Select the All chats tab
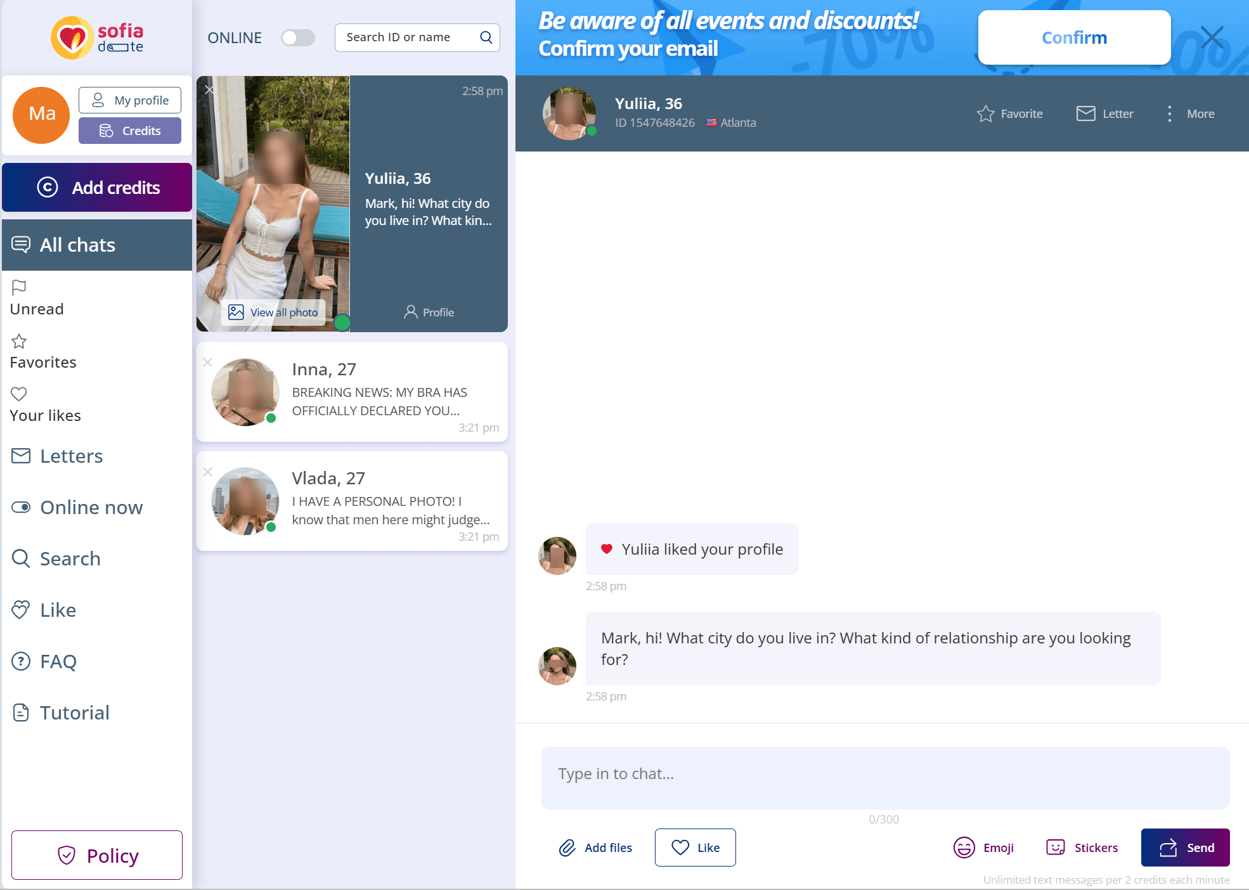Screen dimensions: 1249x890 pos(97,245)
